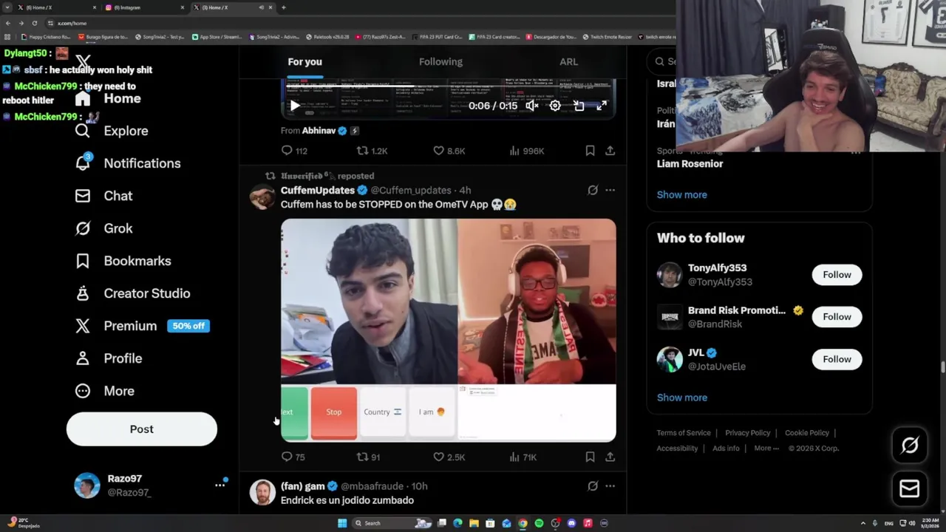Open Spotify from the taskbar
The width and height of the screenshot is (946, 532).
(x=539, y=523)
